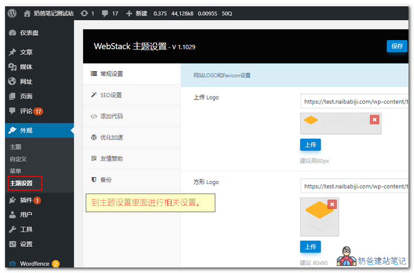
Task: Click the plus icon for New
Action: click(x=129, y=14)
